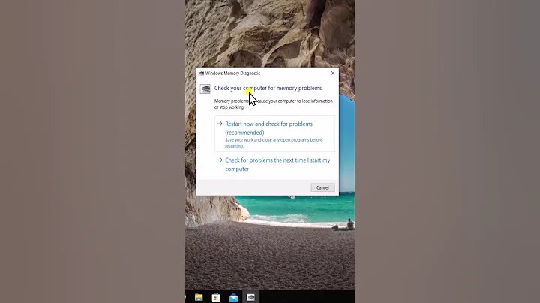Open File Explorer from the taskbar
Screen dimensions: 540x303
tap(199, 297)
